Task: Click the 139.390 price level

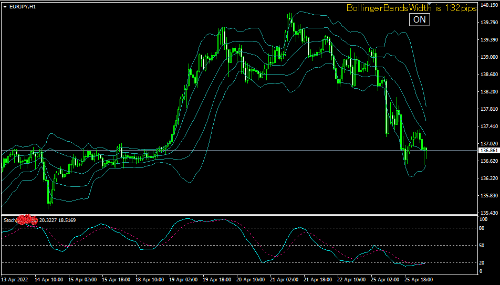Action: point(489,40)
